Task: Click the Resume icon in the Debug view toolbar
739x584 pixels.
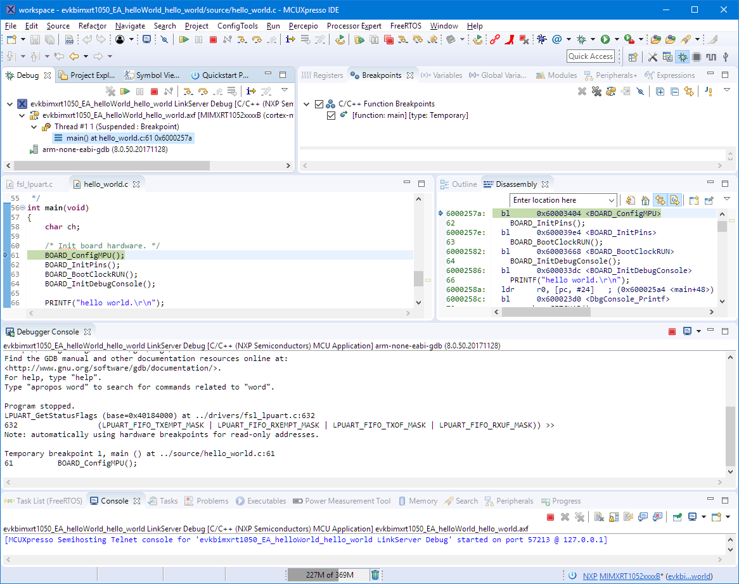Action: (125, 91)
